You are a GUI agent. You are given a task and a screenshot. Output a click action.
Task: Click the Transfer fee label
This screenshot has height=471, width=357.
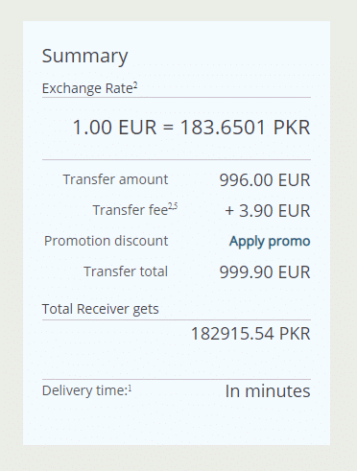coord(131,210)
